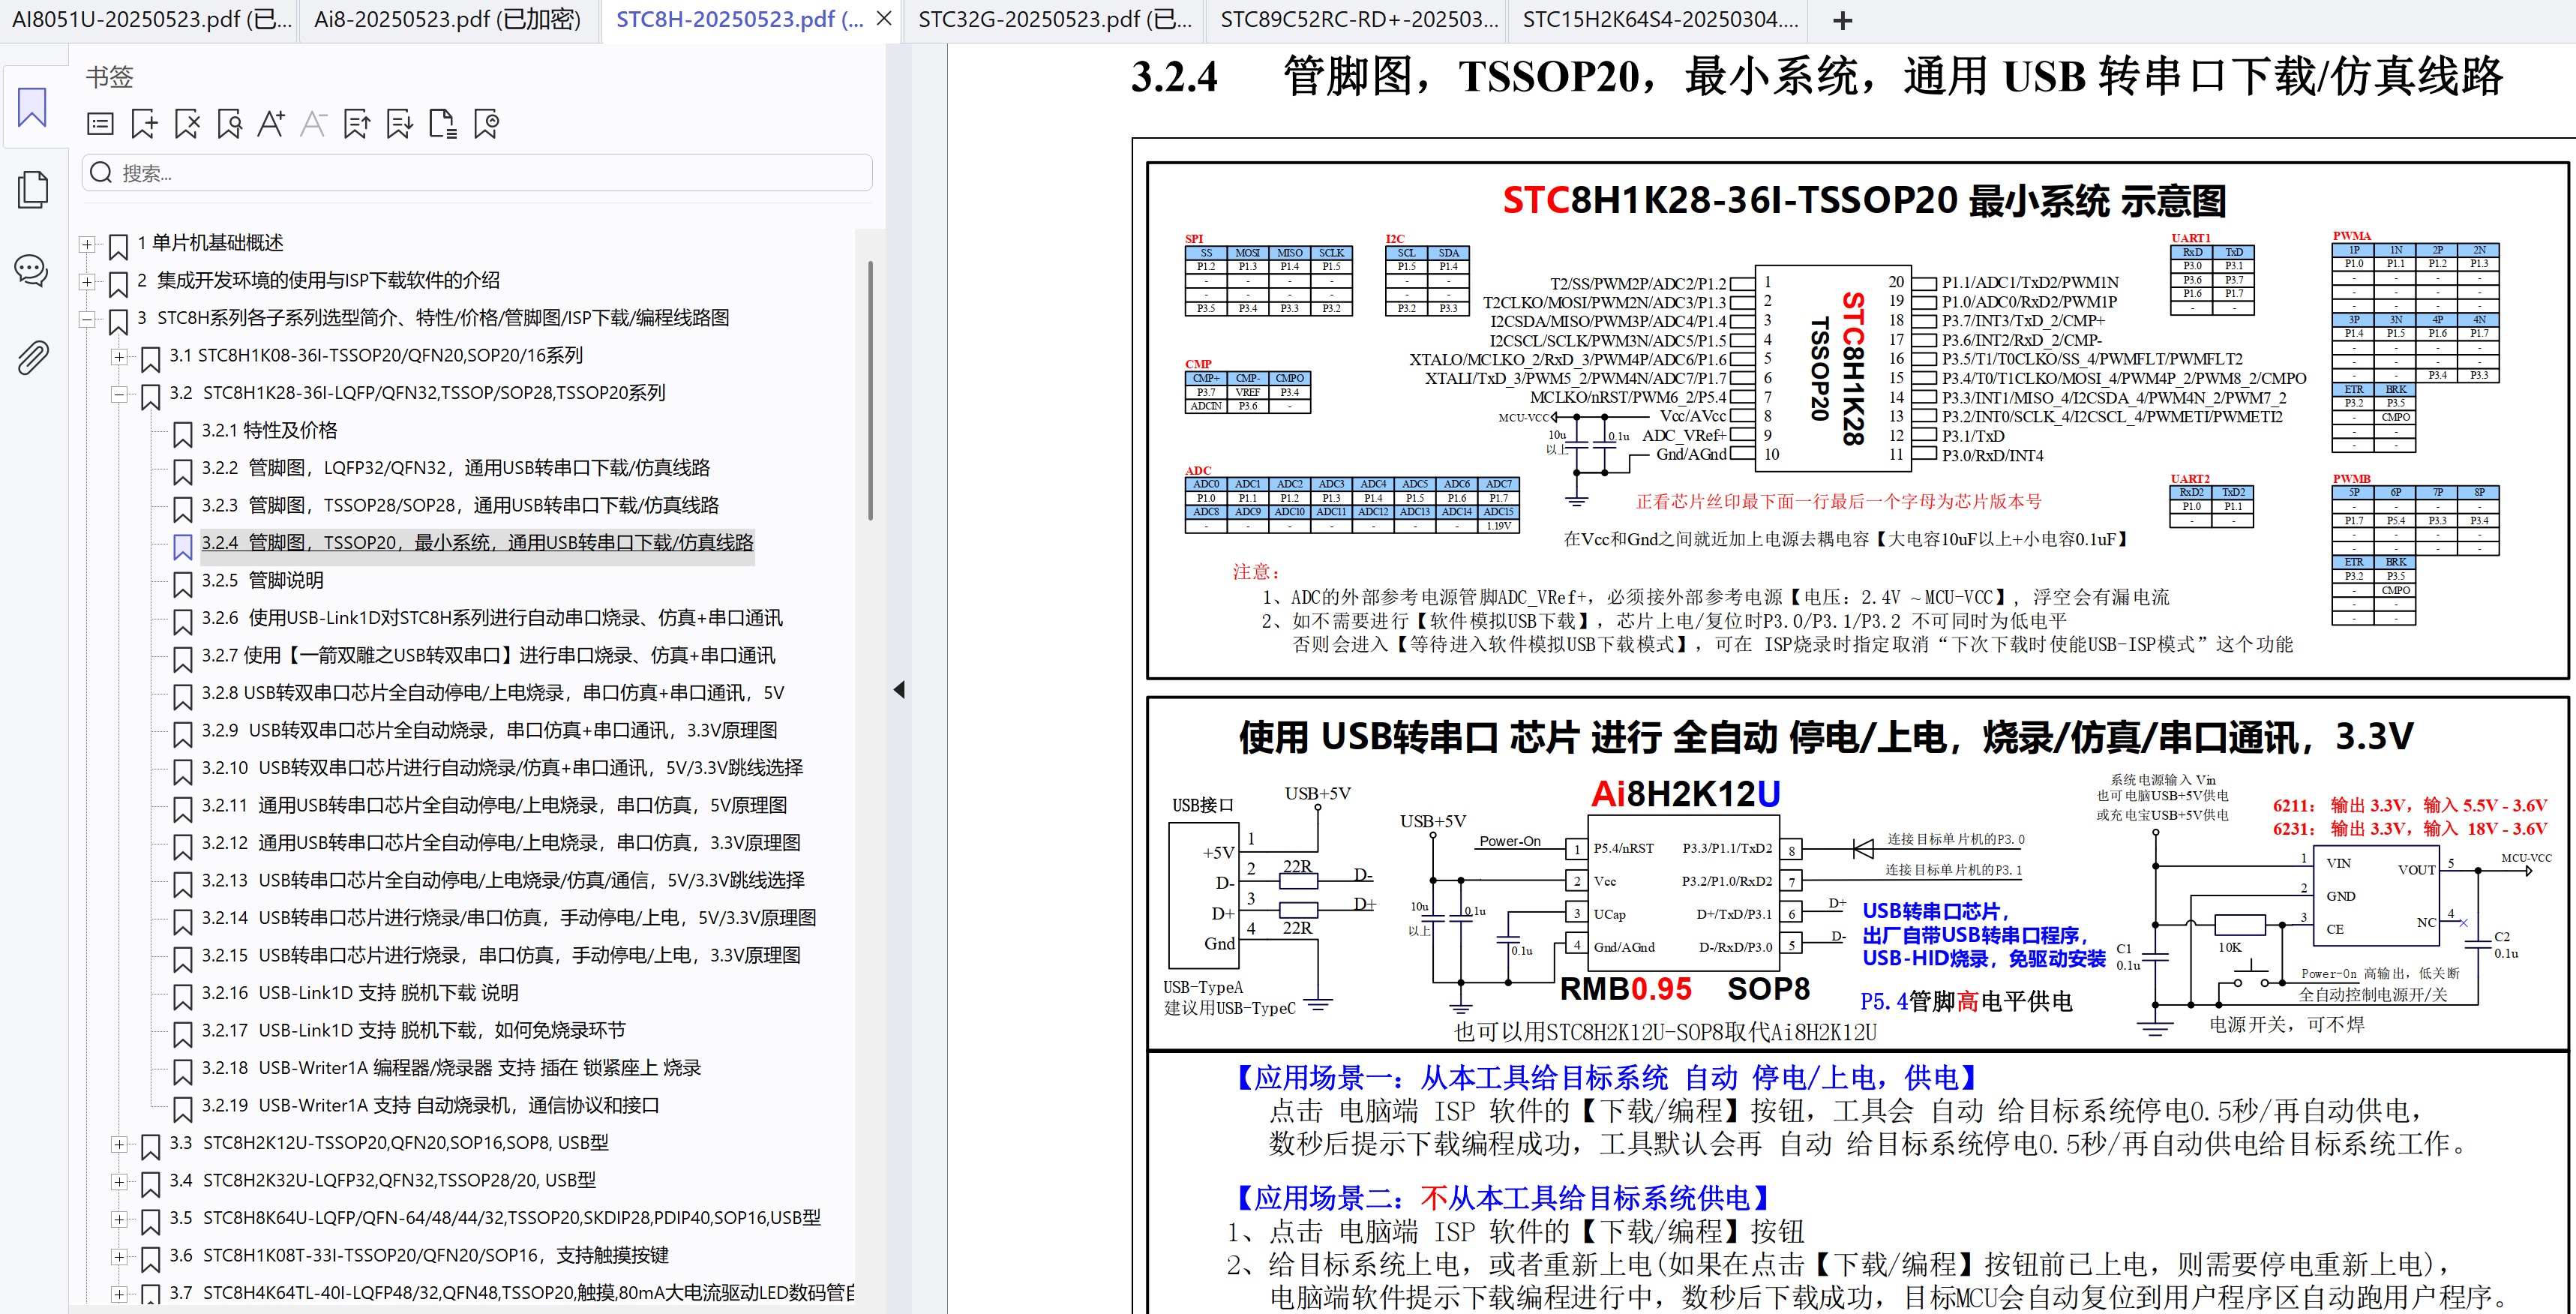
Task: Switch to the STC89C52RC-RD+ tab
Action: 1359,19
